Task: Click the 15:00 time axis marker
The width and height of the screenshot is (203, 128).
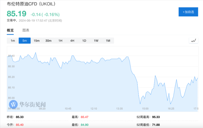Action: [150, 109]
